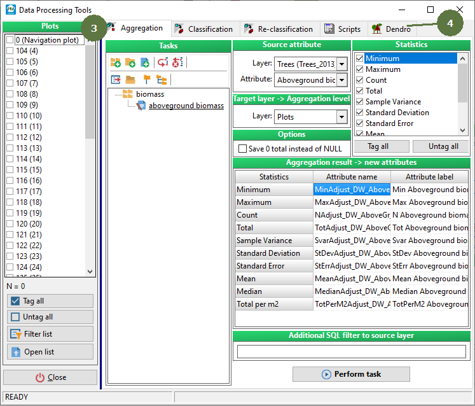Click the import tasks arrow icon
The image size is (475, 406).
click(x=115, y=80)
